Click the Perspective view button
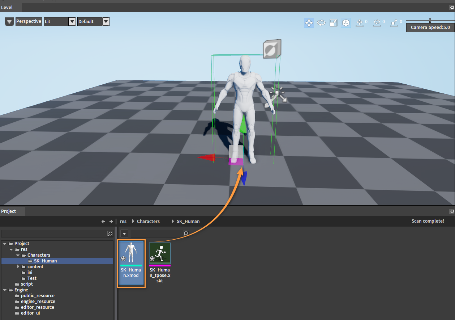Screen dimensions: 455x320 [29, 22]
